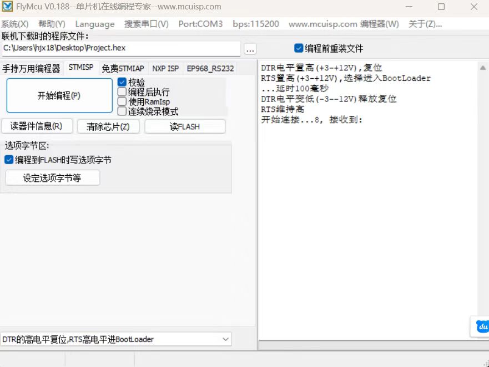
Task: Open the 系统(X) menu
Action: (15, 24)
